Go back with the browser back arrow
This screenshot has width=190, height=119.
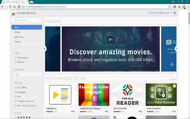(x=2, y=7)
